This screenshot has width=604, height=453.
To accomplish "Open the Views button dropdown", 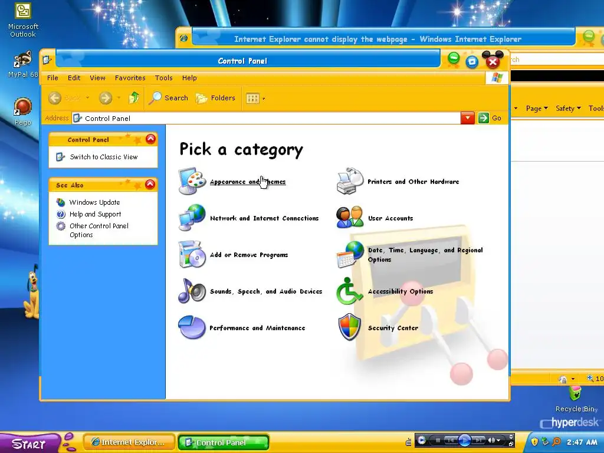I will coord(264,99).
